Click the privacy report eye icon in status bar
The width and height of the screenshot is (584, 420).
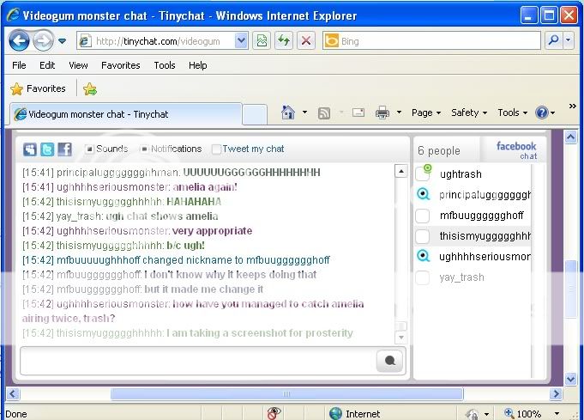pos(274,413)
